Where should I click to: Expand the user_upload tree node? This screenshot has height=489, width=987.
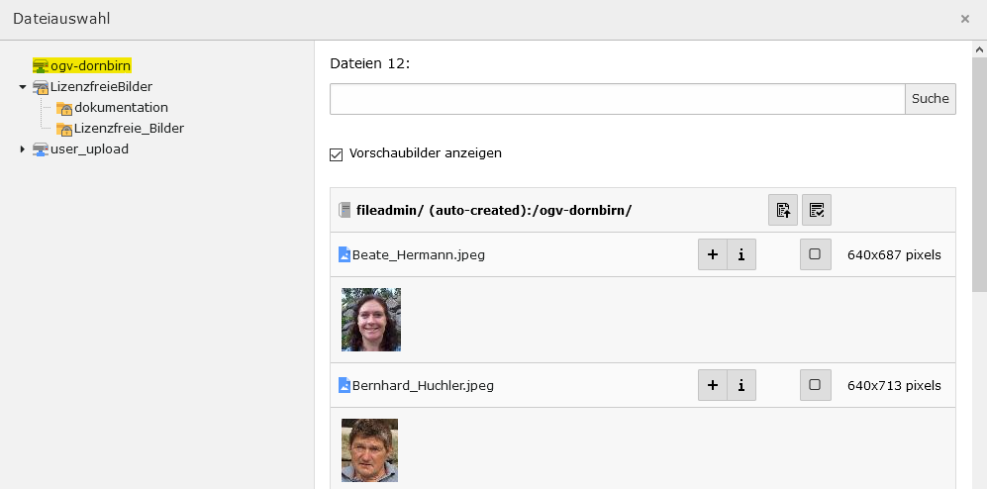coord(23,149)
